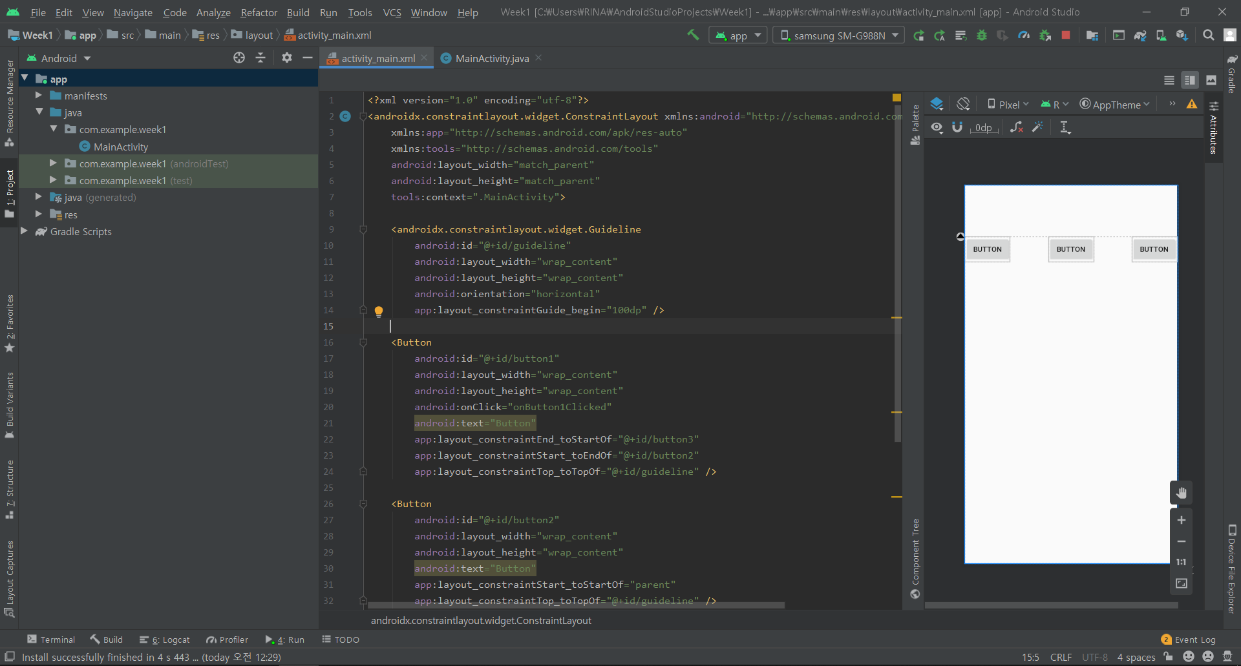Click orientation for preview rotate icon
The width and height of the screenshot is (1241, 666).
click(x=963, y=104)
